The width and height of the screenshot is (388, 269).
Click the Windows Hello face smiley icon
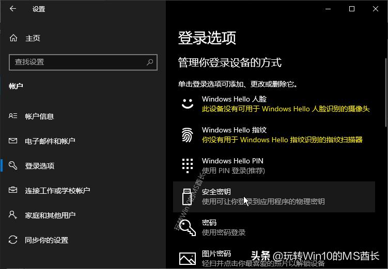[188, 104]
